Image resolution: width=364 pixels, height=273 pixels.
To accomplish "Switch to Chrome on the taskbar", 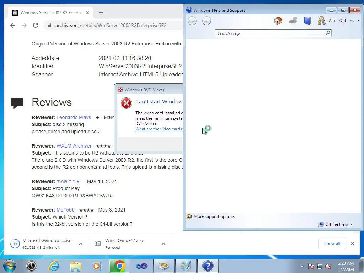I will (x=119, y=266).
